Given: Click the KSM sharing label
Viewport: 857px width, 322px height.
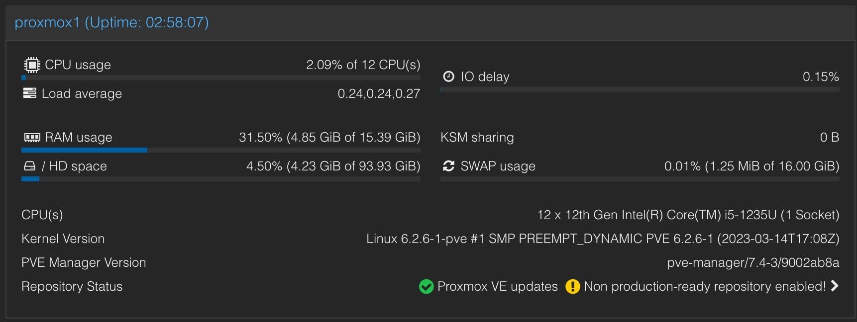Looking at the screenshot, I should click(477, 137).
